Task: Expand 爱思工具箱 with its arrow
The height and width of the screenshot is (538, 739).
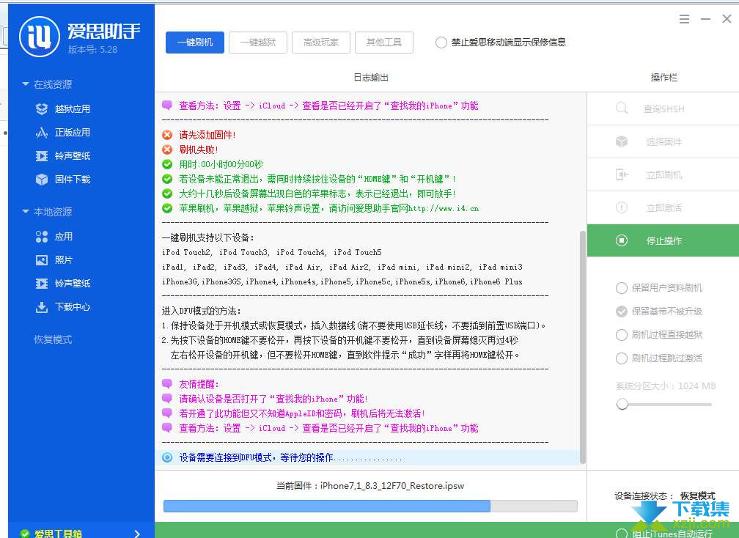Action: point(137,534)
